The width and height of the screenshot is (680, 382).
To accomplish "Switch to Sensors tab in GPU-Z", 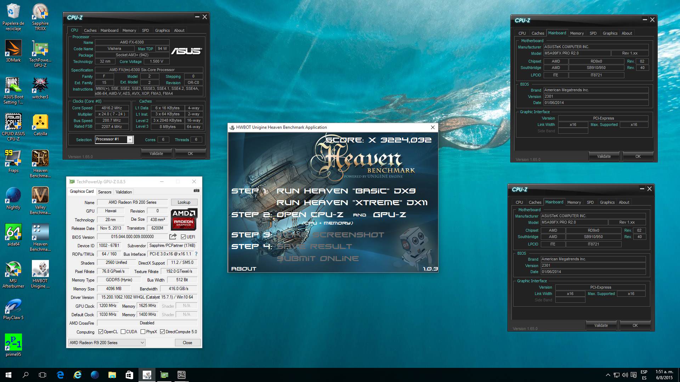I will click(104, 192).
